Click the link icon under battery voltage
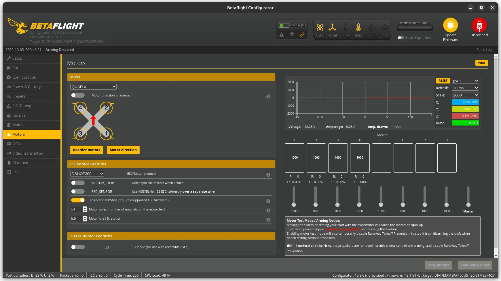 tap(302, 35)
